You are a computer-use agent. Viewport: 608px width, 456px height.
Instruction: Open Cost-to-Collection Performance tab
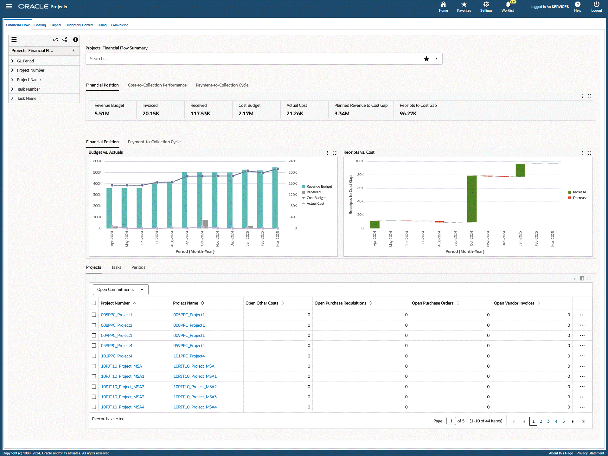pyautogui.click(x=157, y=85)
